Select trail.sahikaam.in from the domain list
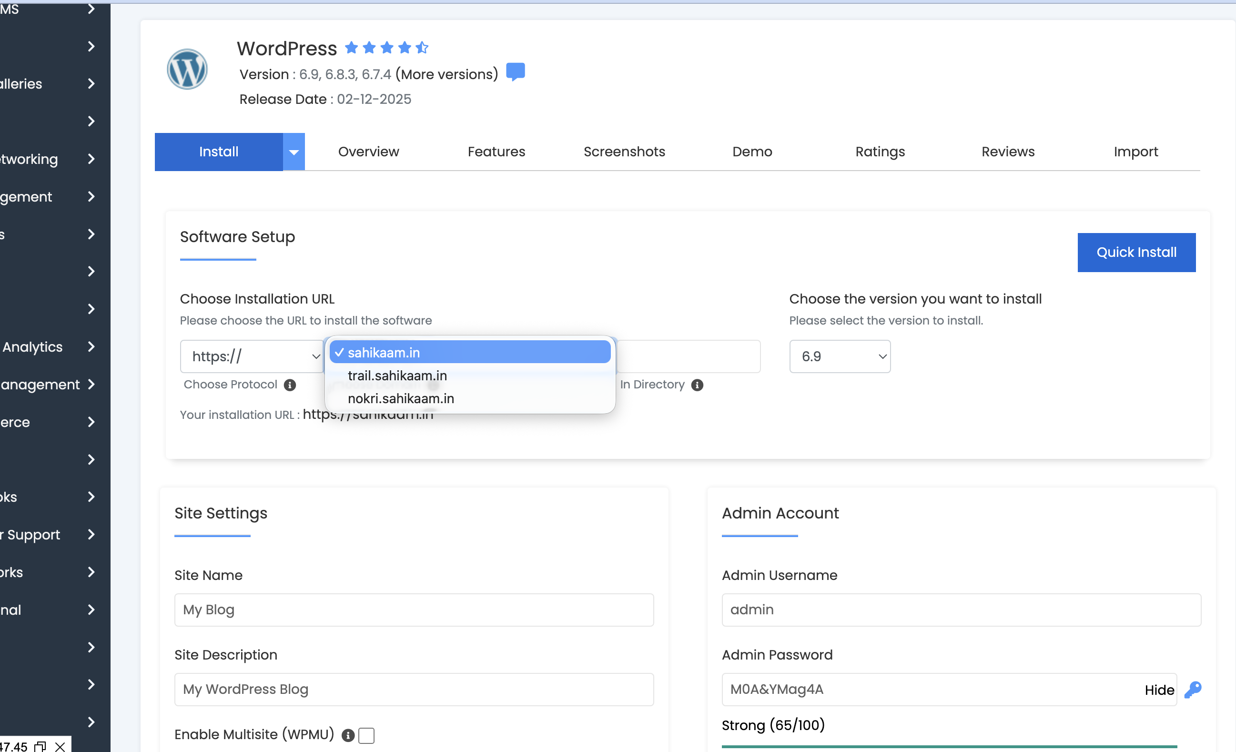1236x752 pixels. tap(397, 375)
